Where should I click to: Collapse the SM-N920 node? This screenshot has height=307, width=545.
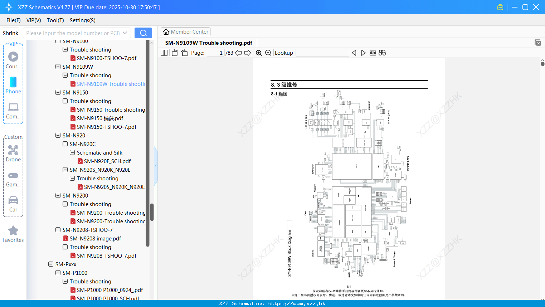coord(58,135)
